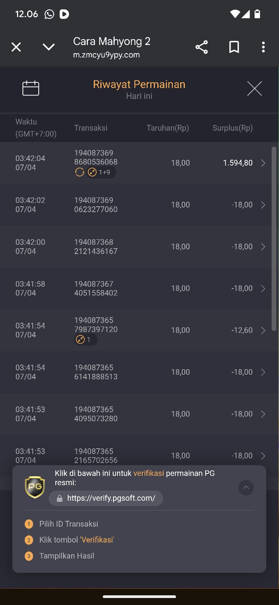Tap the orange 'verifikasi' word link
279x605 pixels.
[149, 473]
